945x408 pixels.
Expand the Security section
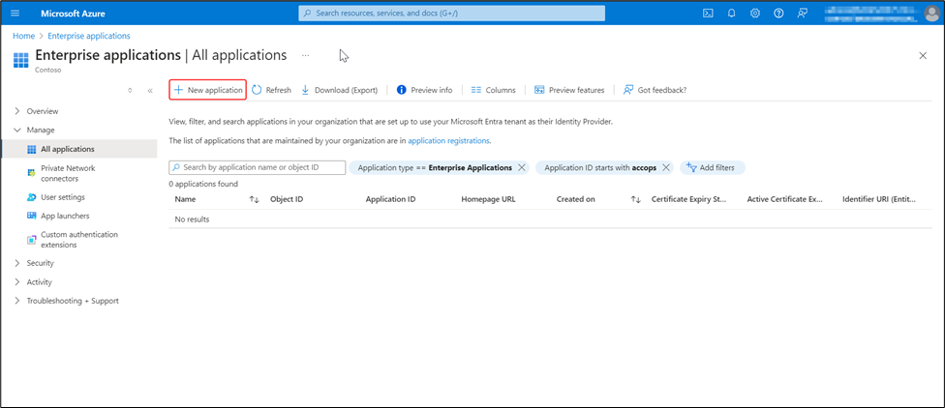click(x=16, y=263)
